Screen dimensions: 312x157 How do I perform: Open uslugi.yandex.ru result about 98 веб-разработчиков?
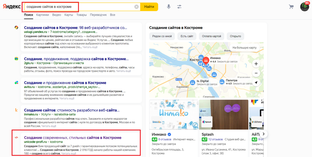tap(75, 28)
